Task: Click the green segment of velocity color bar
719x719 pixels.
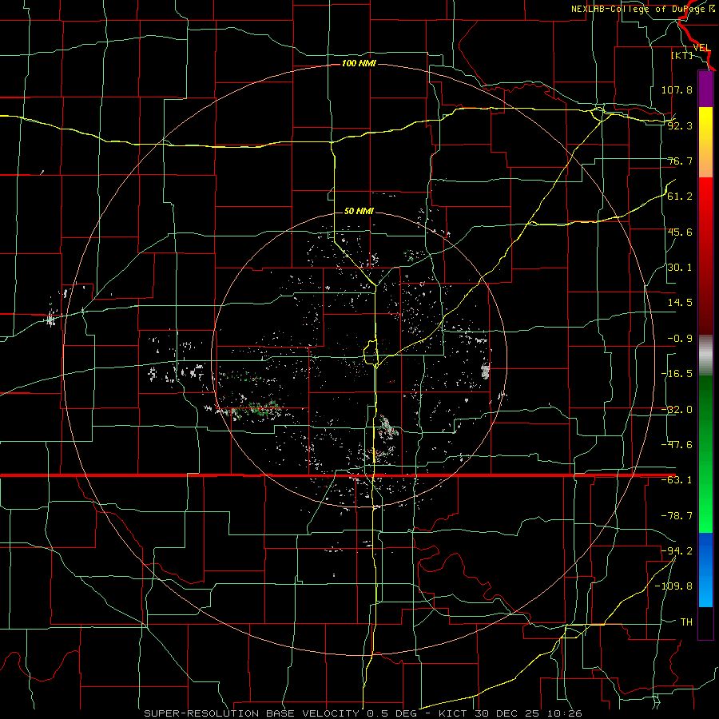Action: (x=705, y=455)
